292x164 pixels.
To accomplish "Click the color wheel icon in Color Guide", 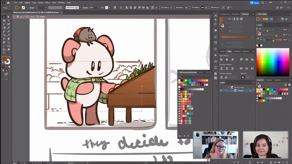I will [282, 19].
